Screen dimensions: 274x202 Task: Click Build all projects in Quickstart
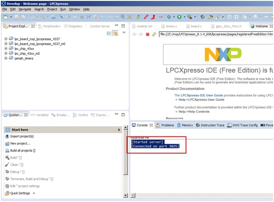point(20,150)
